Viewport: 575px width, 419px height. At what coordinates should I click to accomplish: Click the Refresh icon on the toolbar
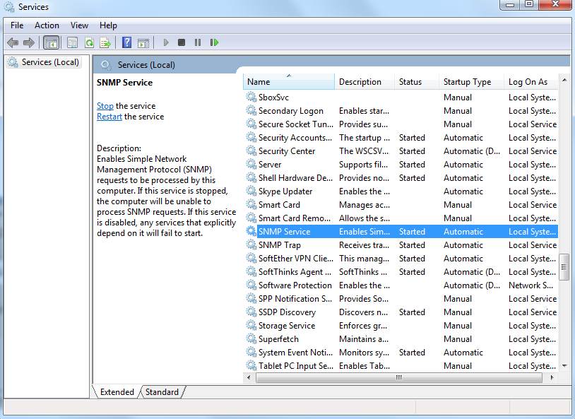point(89,42)
